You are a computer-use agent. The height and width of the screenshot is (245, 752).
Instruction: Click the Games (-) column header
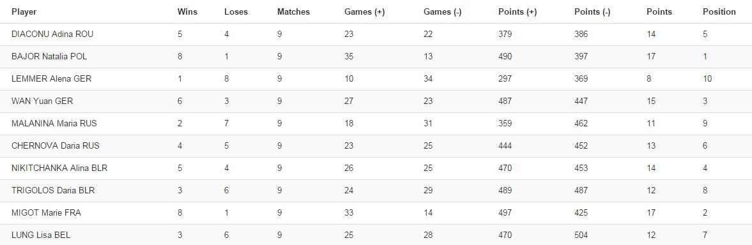pos(442,12)
